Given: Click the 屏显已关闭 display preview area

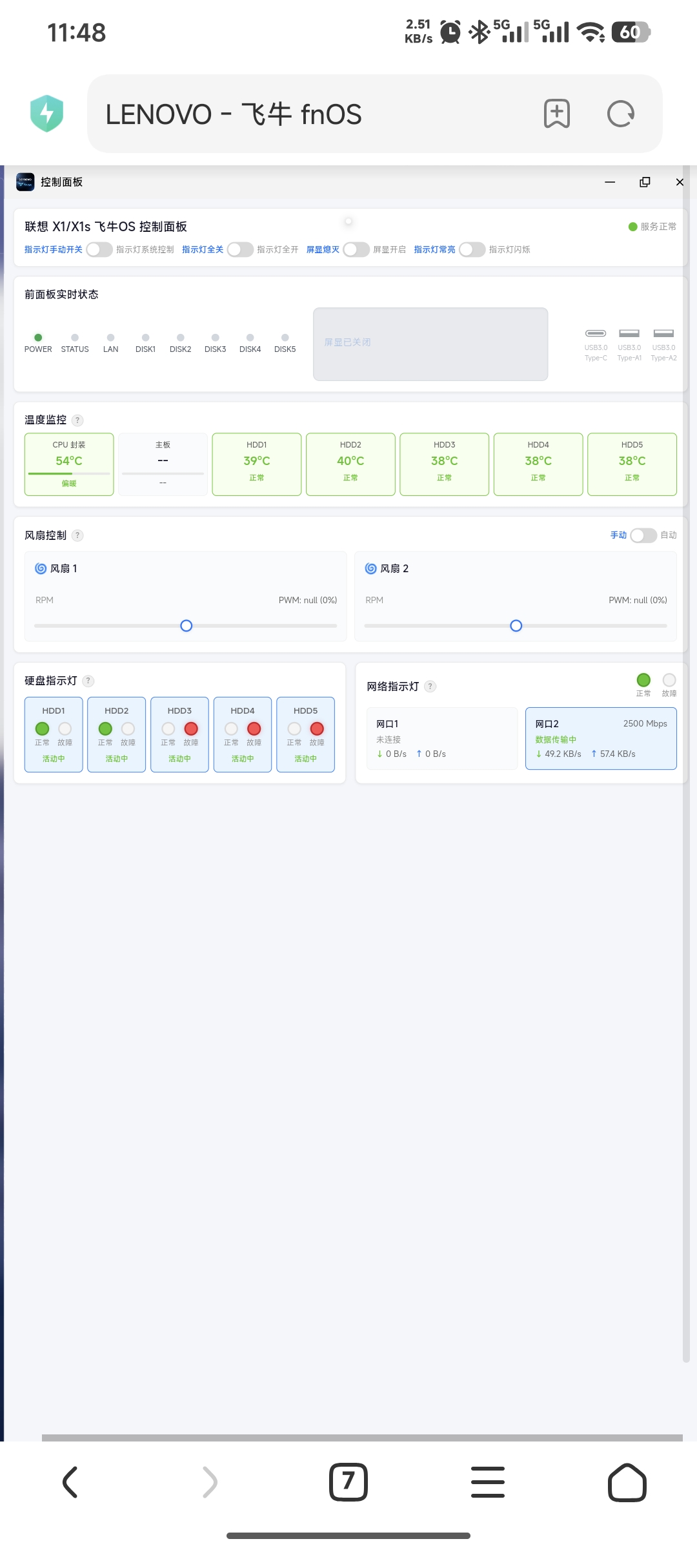Looking at the screenshot, I should [430, 344].
